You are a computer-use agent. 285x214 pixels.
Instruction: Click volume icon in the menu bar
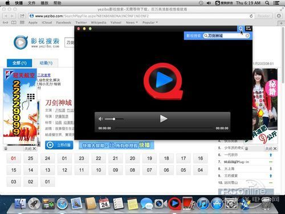click(x=209, y=3)
